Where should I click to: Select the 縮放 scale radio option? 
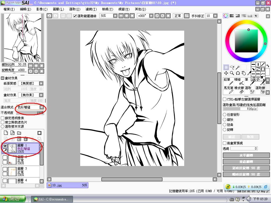click(x=224, y=119)
